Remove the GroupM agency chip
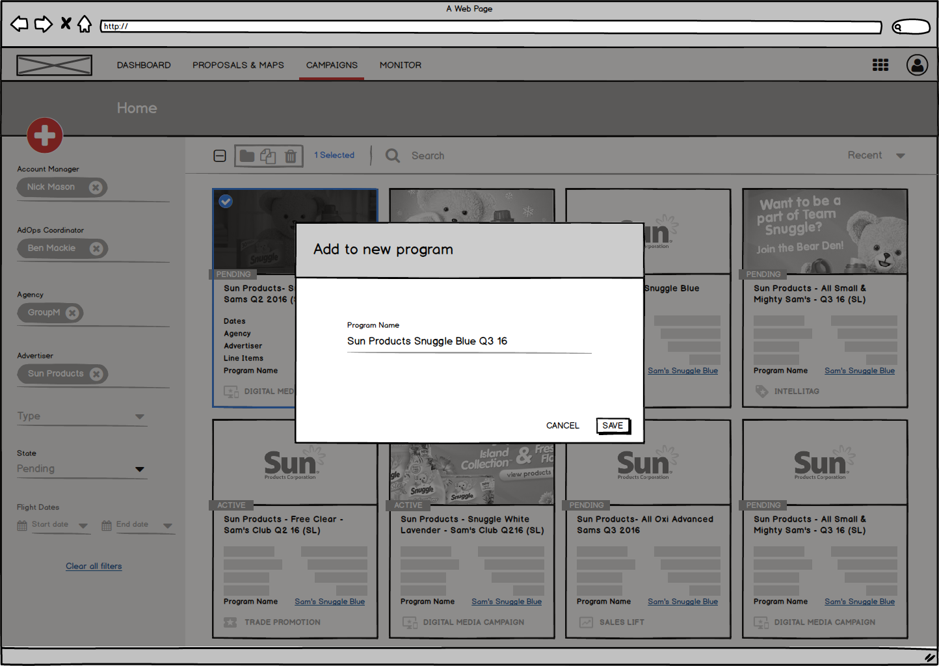The width and height of the screenshot is (939, 666). (x=72, y=313)
